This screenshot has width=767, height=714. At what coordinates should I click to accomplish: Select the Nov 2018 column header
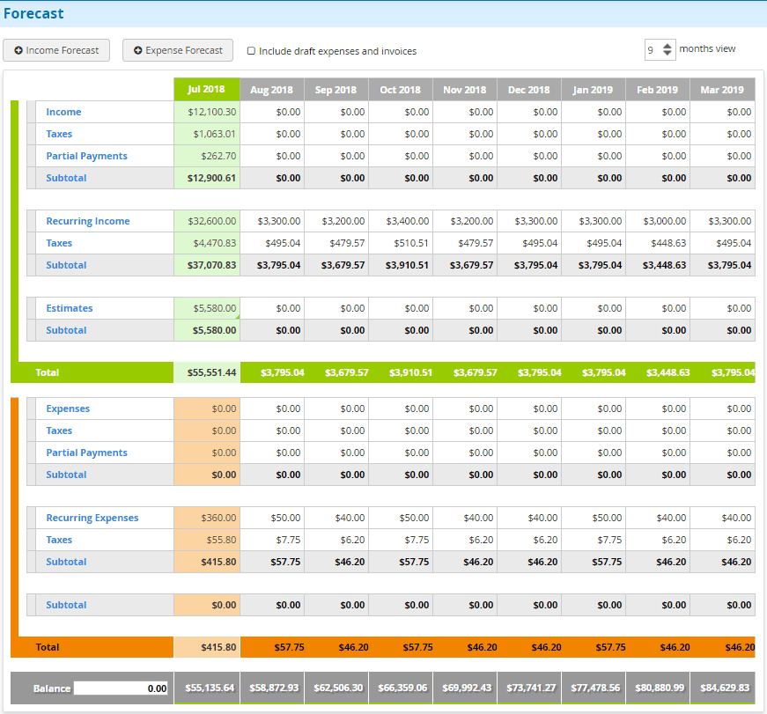[x=465, y=90]
